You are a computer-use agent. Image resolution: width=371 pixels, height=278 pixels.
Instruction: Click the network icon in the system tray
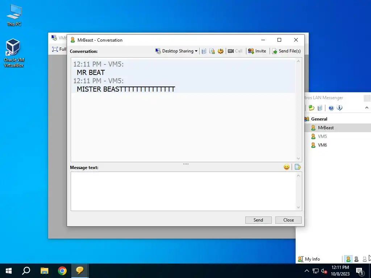tap(316, 271)
